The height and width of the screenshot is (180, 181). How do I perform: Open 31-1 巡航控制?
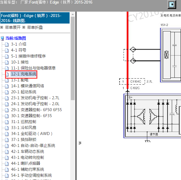(x=24, y=122)
